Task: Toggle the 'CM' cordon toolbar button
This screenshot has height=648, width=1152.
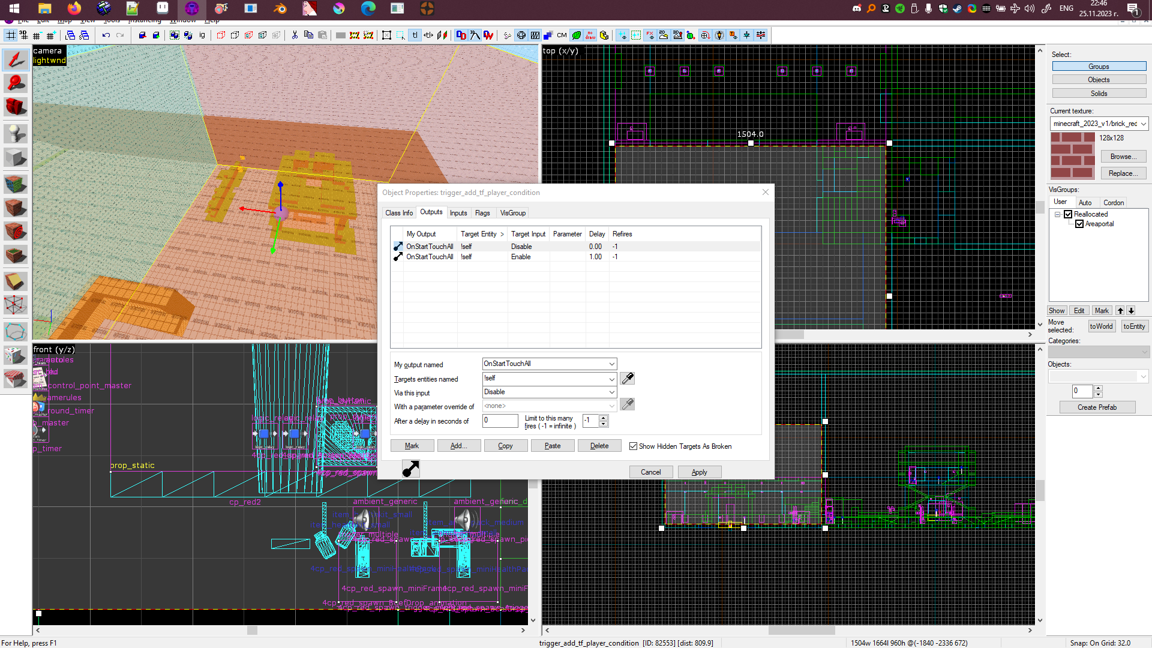Action: [562, 35]
